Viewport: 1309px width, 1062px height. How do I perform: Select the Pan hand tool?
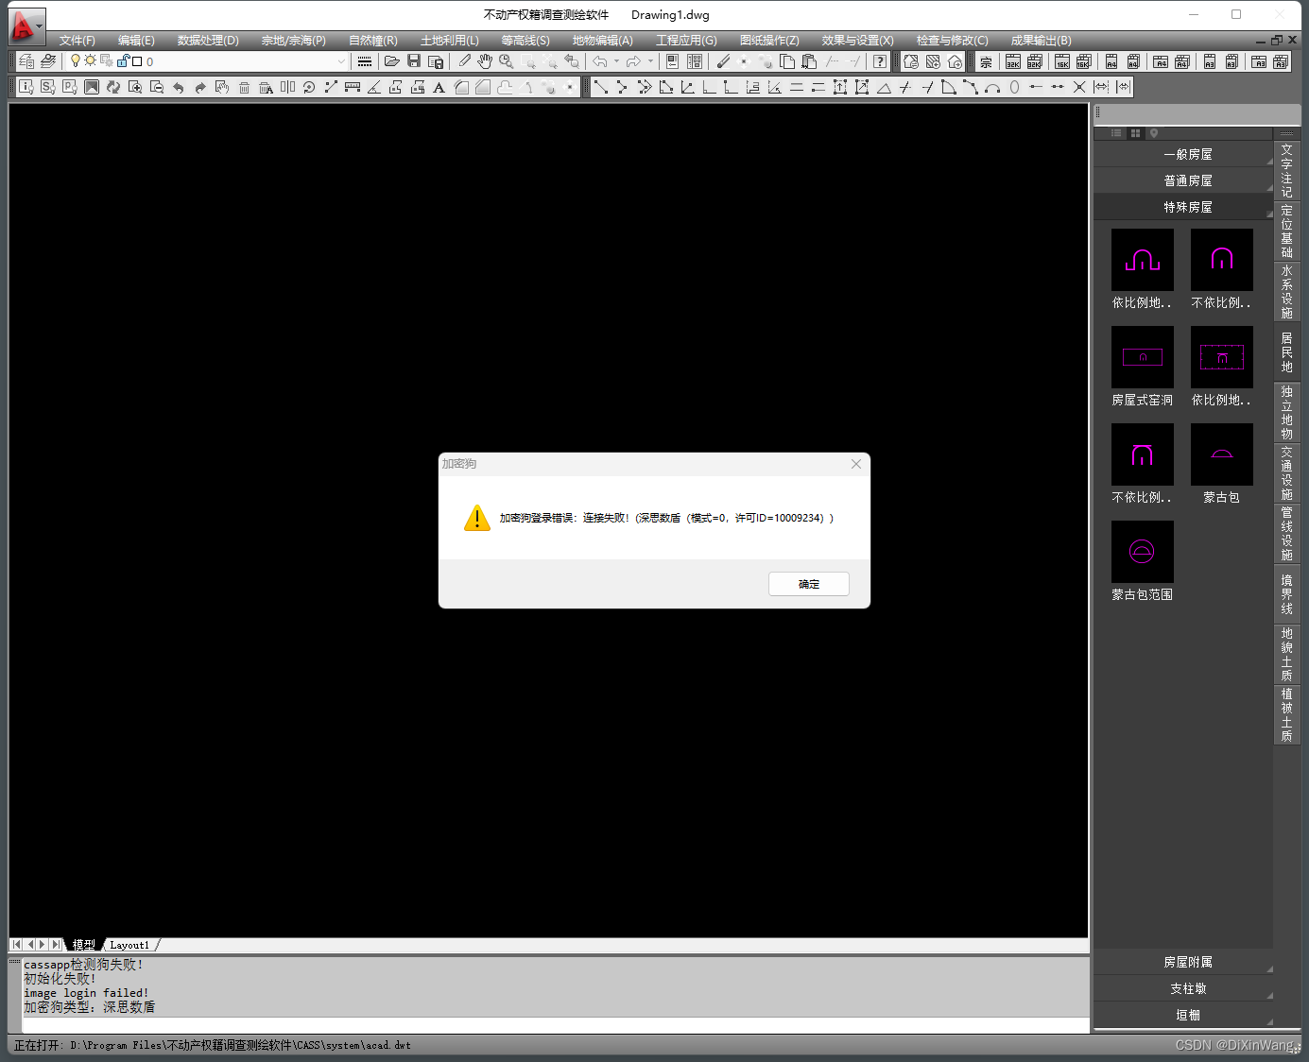pyautogui.click(x=485, y=61)
